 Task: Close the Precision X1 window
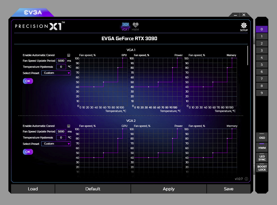click(x=244, y=15)
